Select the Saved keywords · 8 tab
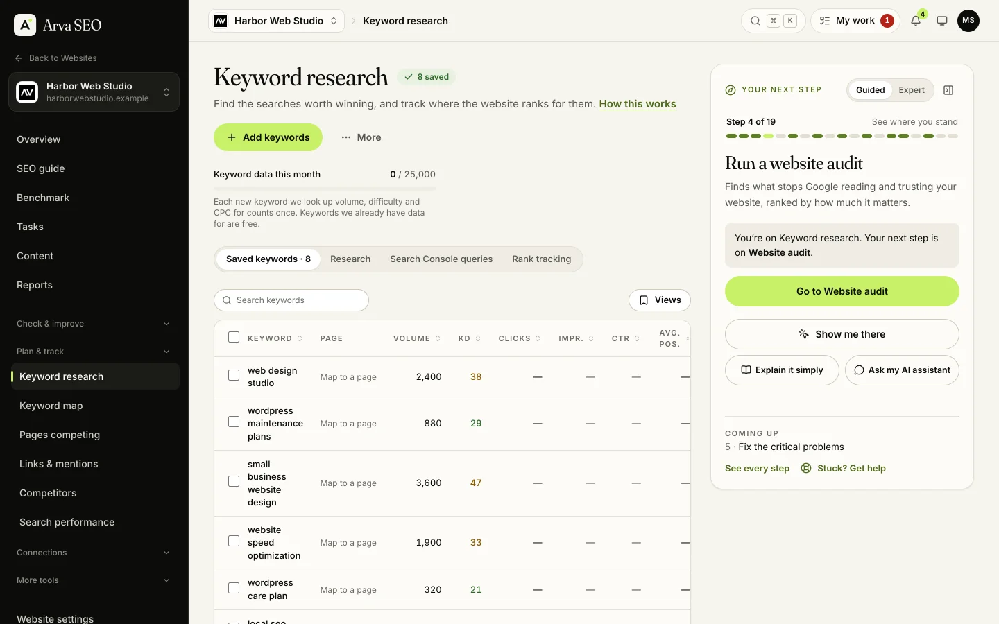The width and height of the screenshot is (999, 624). [x=268, y=259]
